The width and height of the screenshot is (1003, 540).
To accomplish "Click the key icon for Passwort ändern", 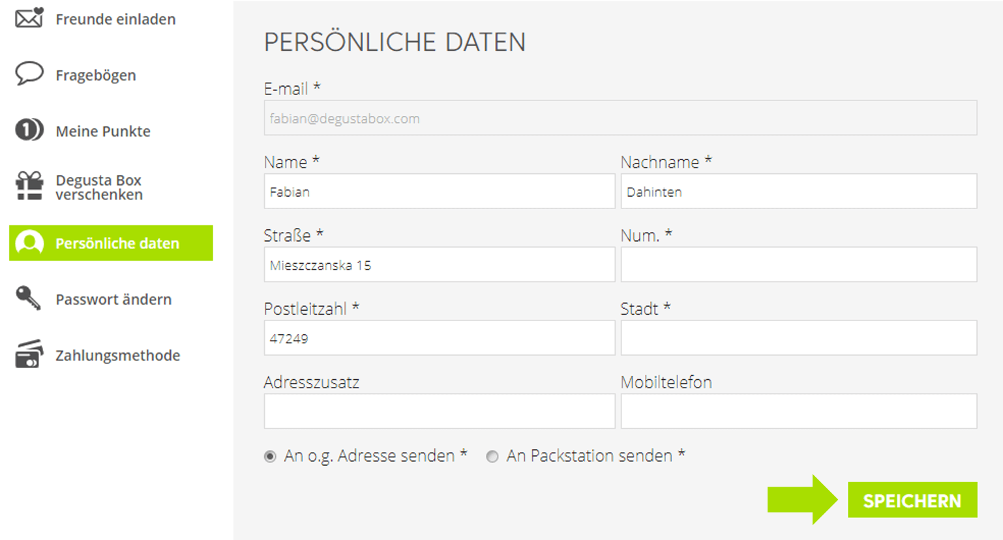I will click(28, 298).
